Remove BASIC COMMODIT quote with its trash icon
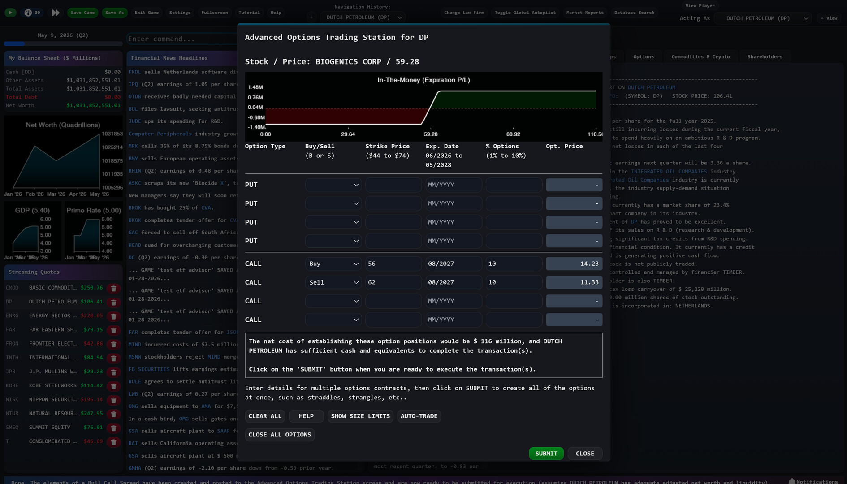Image resolution: width=847 pixels, height=484 pixels. tap(113, 288)
